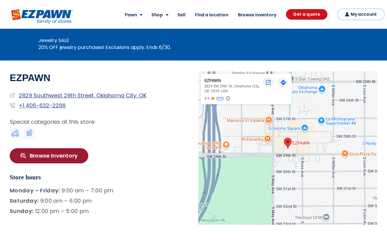Open the Sell menu item
Viewport: 387px width, 242px height.
[181, 15]
